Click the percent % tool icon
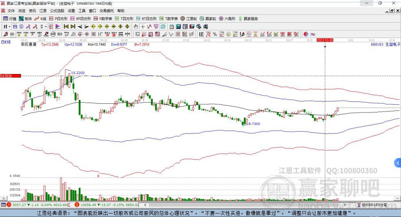401x217 pixels. click(215, 34)
